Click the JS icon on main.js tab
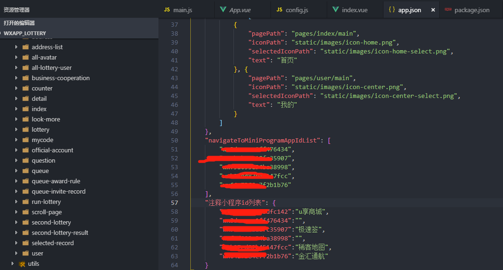The image size is (503, 270). coord(167,10)
